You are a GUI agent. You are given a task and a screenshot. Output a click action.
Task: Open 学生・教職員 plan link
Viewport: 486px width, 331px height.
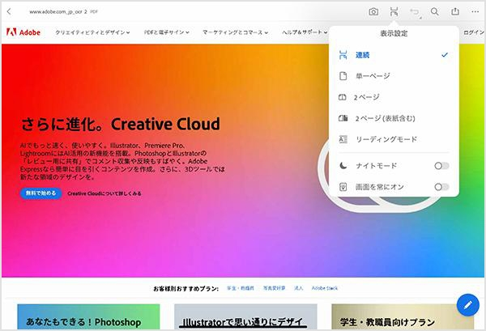pyautogui.click(x=241, y=288)
